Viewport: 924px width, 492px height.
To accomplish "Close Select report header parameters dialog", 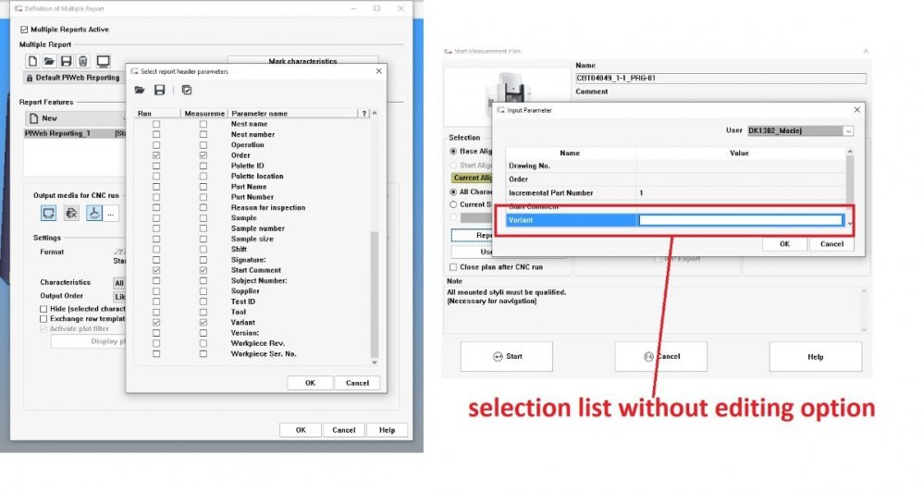I will [378, 71].
